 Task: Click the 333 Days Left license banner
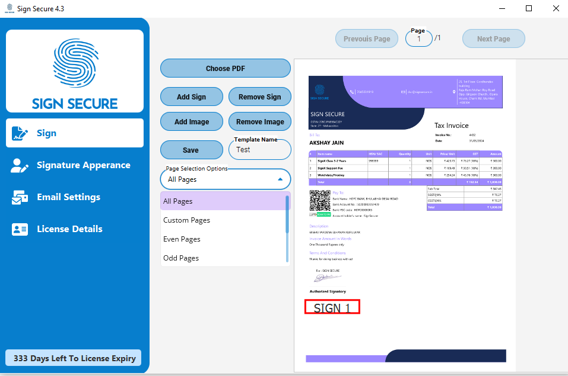coord(73,358)
